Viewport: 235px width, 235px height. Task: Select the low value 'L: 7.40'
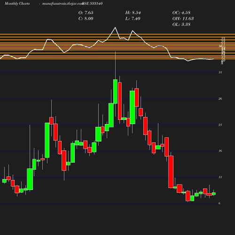coord(133,18)
